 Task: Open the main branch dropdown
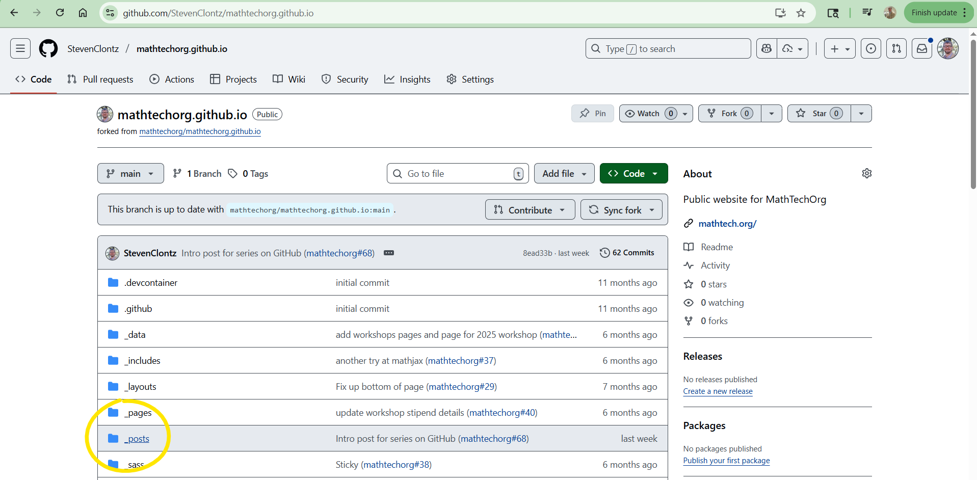[130, 174]
